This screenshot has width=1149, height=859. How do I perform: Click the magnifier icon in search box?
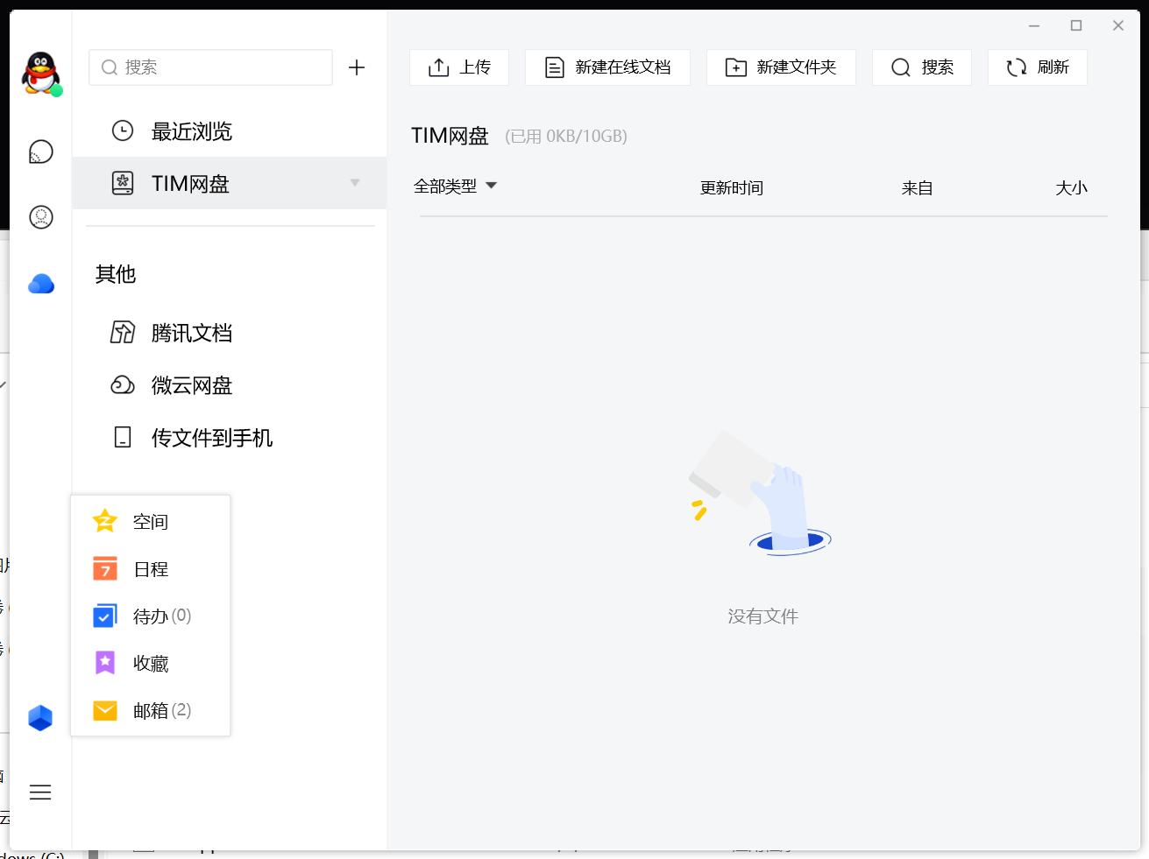tap(110, 67)
